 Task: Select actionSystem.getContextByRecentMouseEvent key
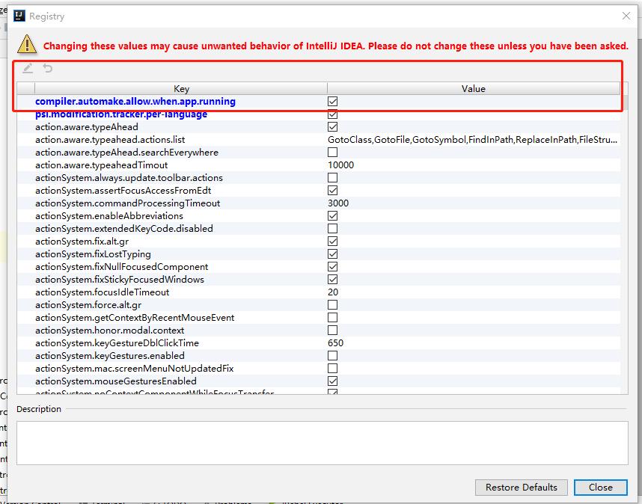pyautogui.click(x=135, y=318)
